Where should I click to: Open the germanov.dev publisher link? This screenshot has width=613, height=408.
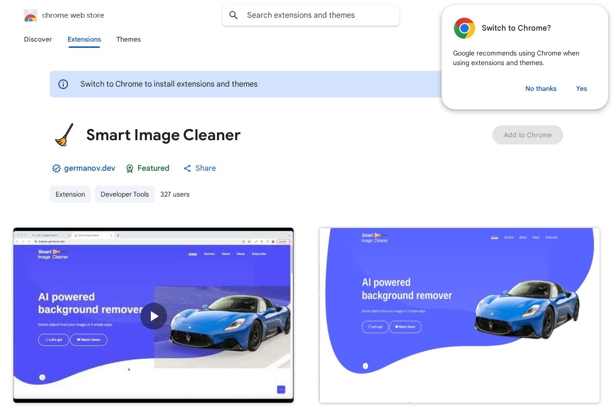pyautogui.click(x=90, y=168)
